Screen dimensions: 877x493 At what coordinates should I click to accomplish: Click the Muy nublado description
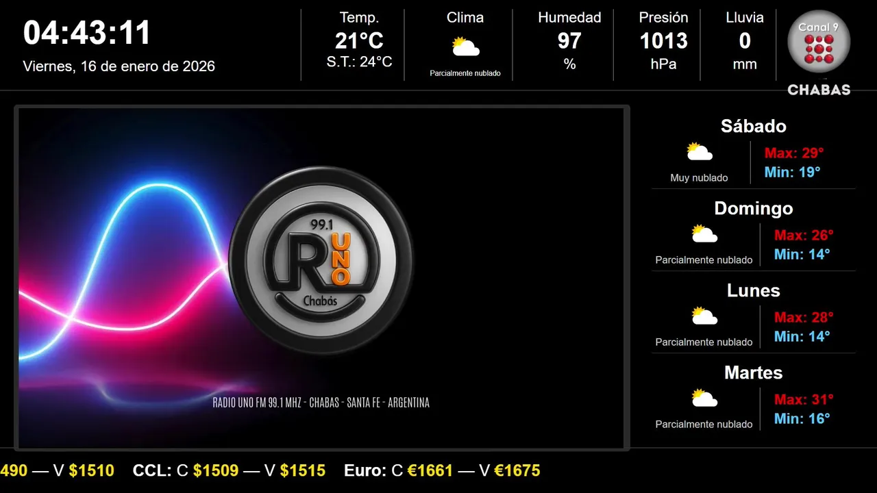coord(699,178)
